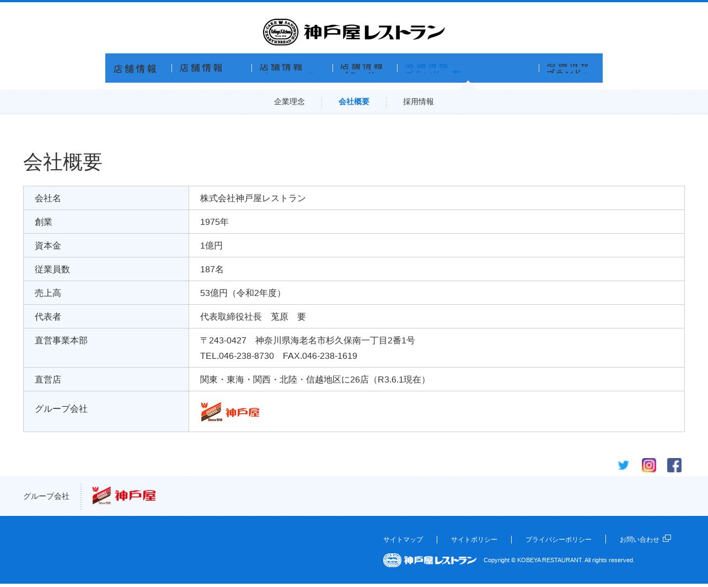Screen dimensions: 708x587
Task: Click the 代表者 row label
Action: pyautogui.click(x=48, y=317)
